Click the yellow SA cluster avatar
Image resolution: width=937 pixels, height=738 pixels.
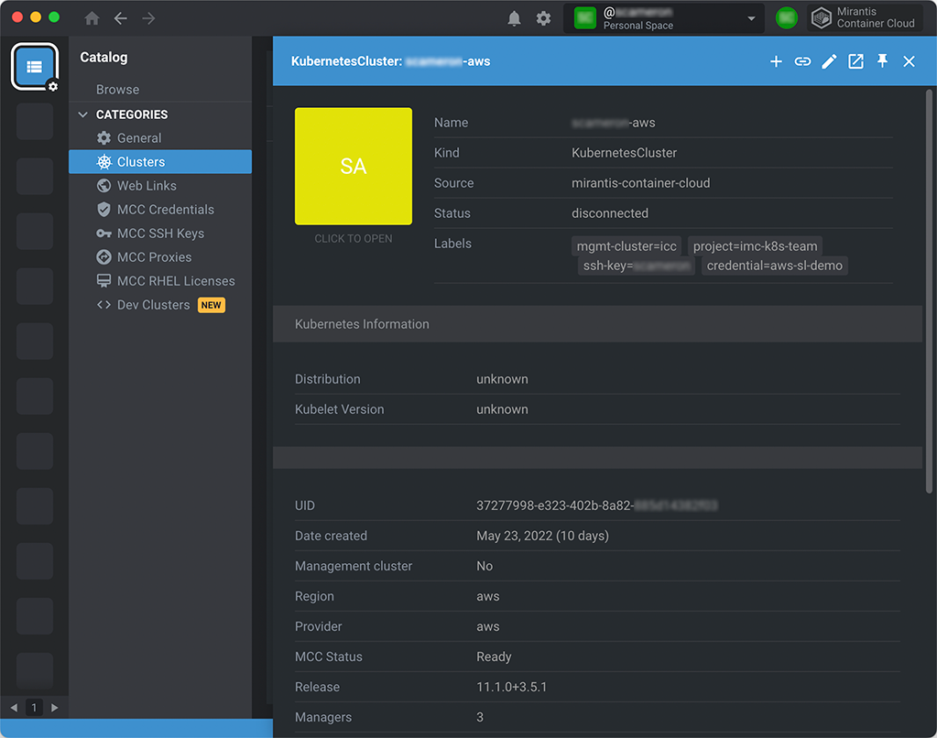click(354, 166)
